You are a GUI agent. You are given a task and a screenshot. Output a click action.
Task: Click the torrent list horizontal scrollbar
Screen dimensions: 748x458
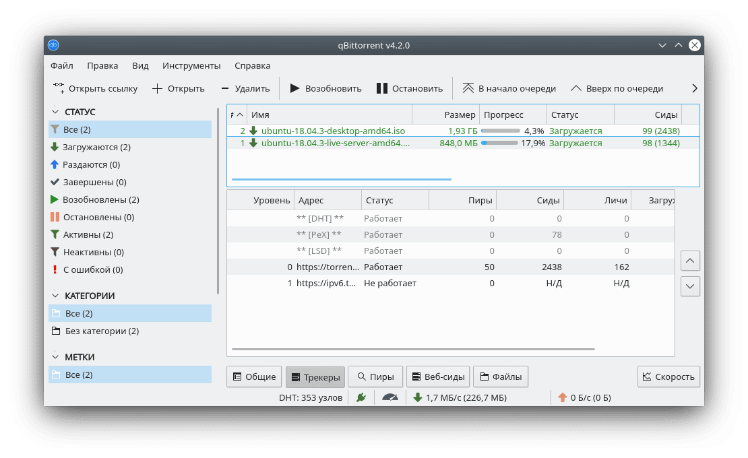pos(342,180)
